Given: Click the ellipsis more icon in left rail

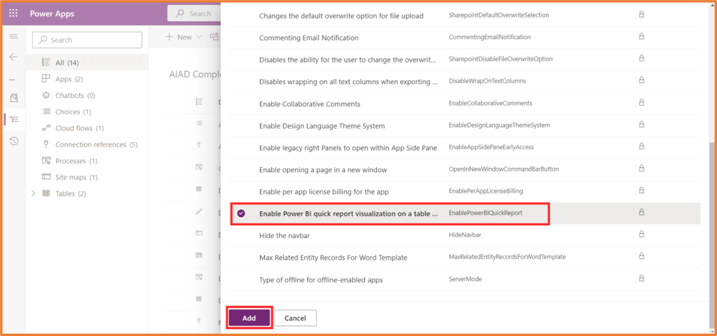Looking at the screenshot, I should (12, 78).
